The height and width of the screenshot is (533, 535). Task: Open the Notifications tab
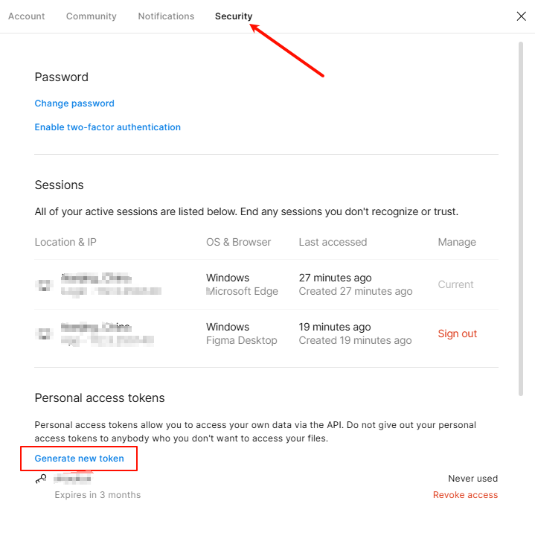[166, 16]
